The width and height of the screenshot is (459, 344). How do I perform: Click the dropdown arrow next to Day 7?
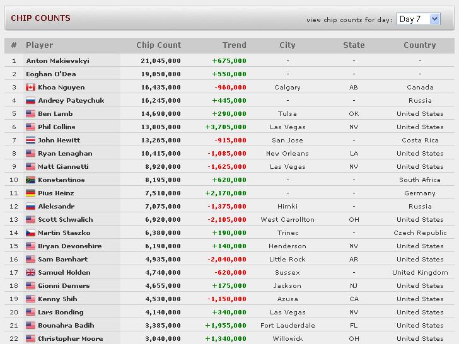434,20
